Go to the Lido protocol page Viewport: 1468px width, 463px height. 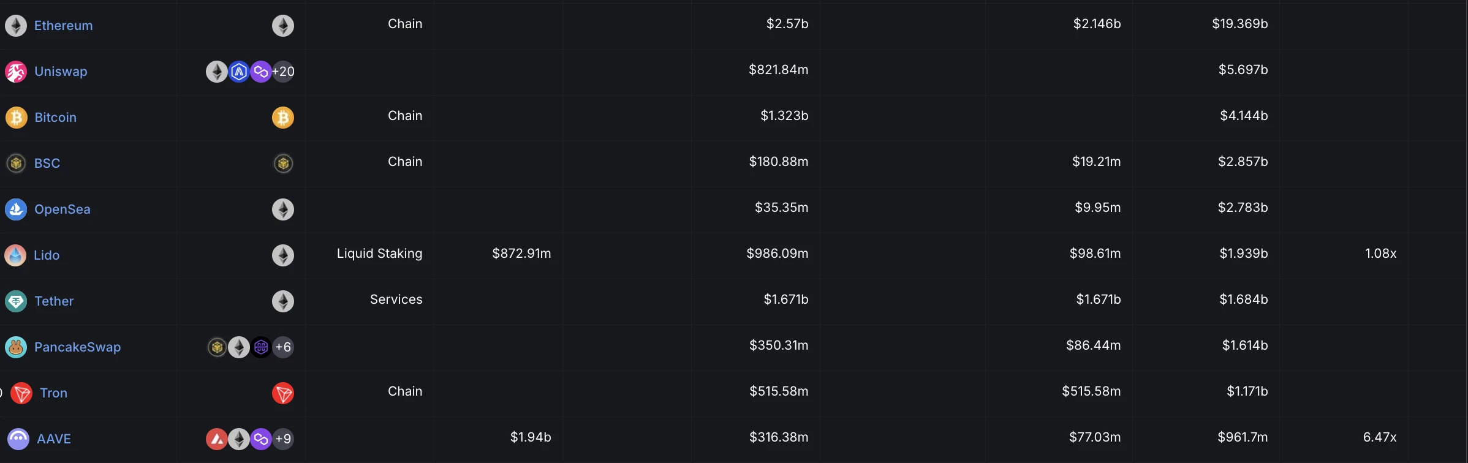tap(47, 255)
